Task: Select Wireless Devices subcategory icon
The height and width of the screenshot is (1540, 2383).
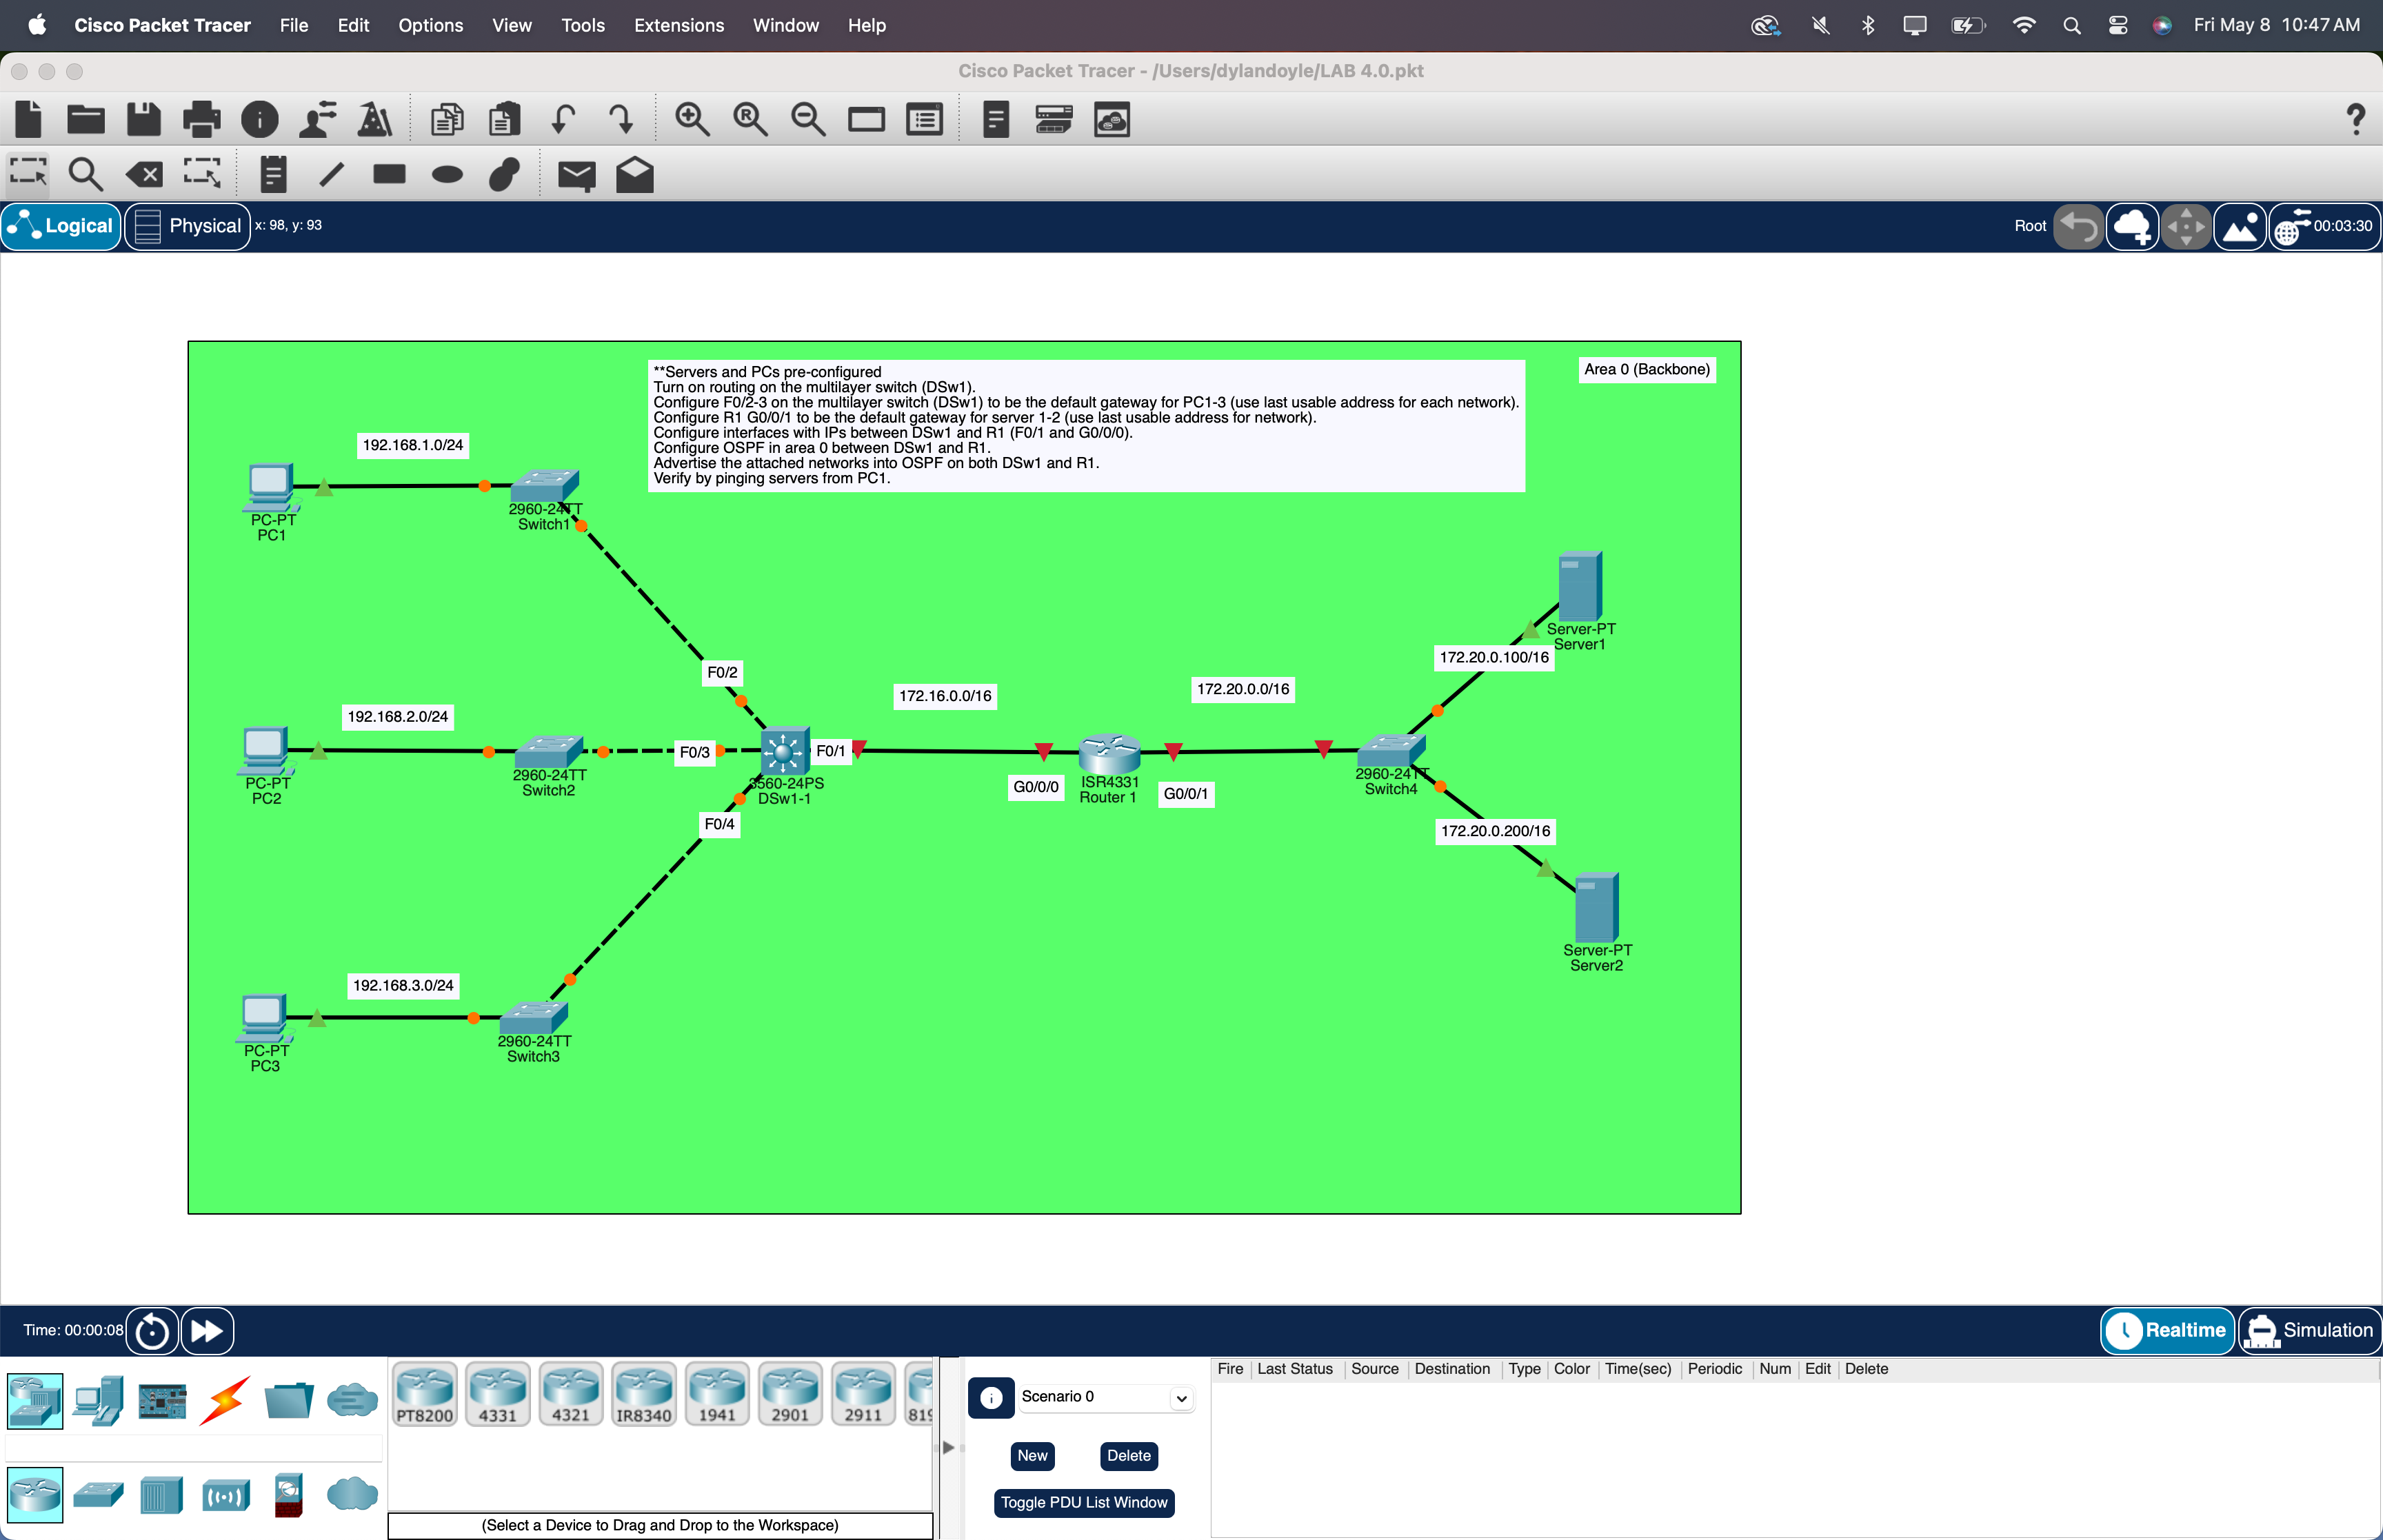Action: 225,1495
